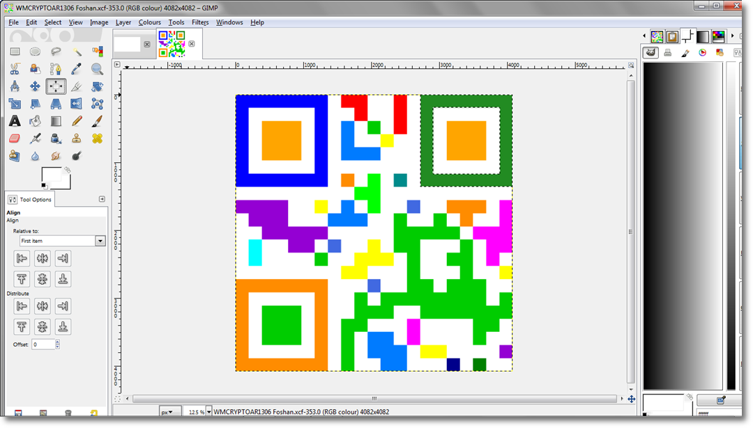The image size is (753, 428).
Task: Show previous dock tabs with left arrow
Action: [x=644, y=36]
